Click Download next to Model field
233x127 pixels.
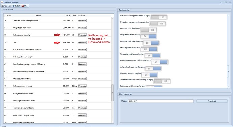pyautogui.click(x=212, y=101)
